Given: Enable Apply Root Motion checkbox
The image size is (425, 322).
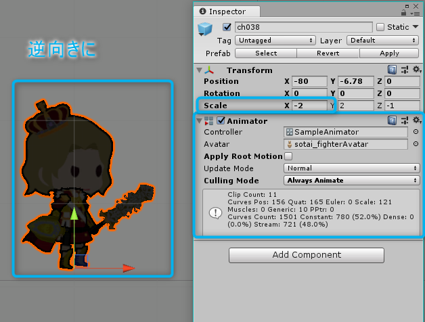Looking at the screenshot, I should click(x=288, y=156).
